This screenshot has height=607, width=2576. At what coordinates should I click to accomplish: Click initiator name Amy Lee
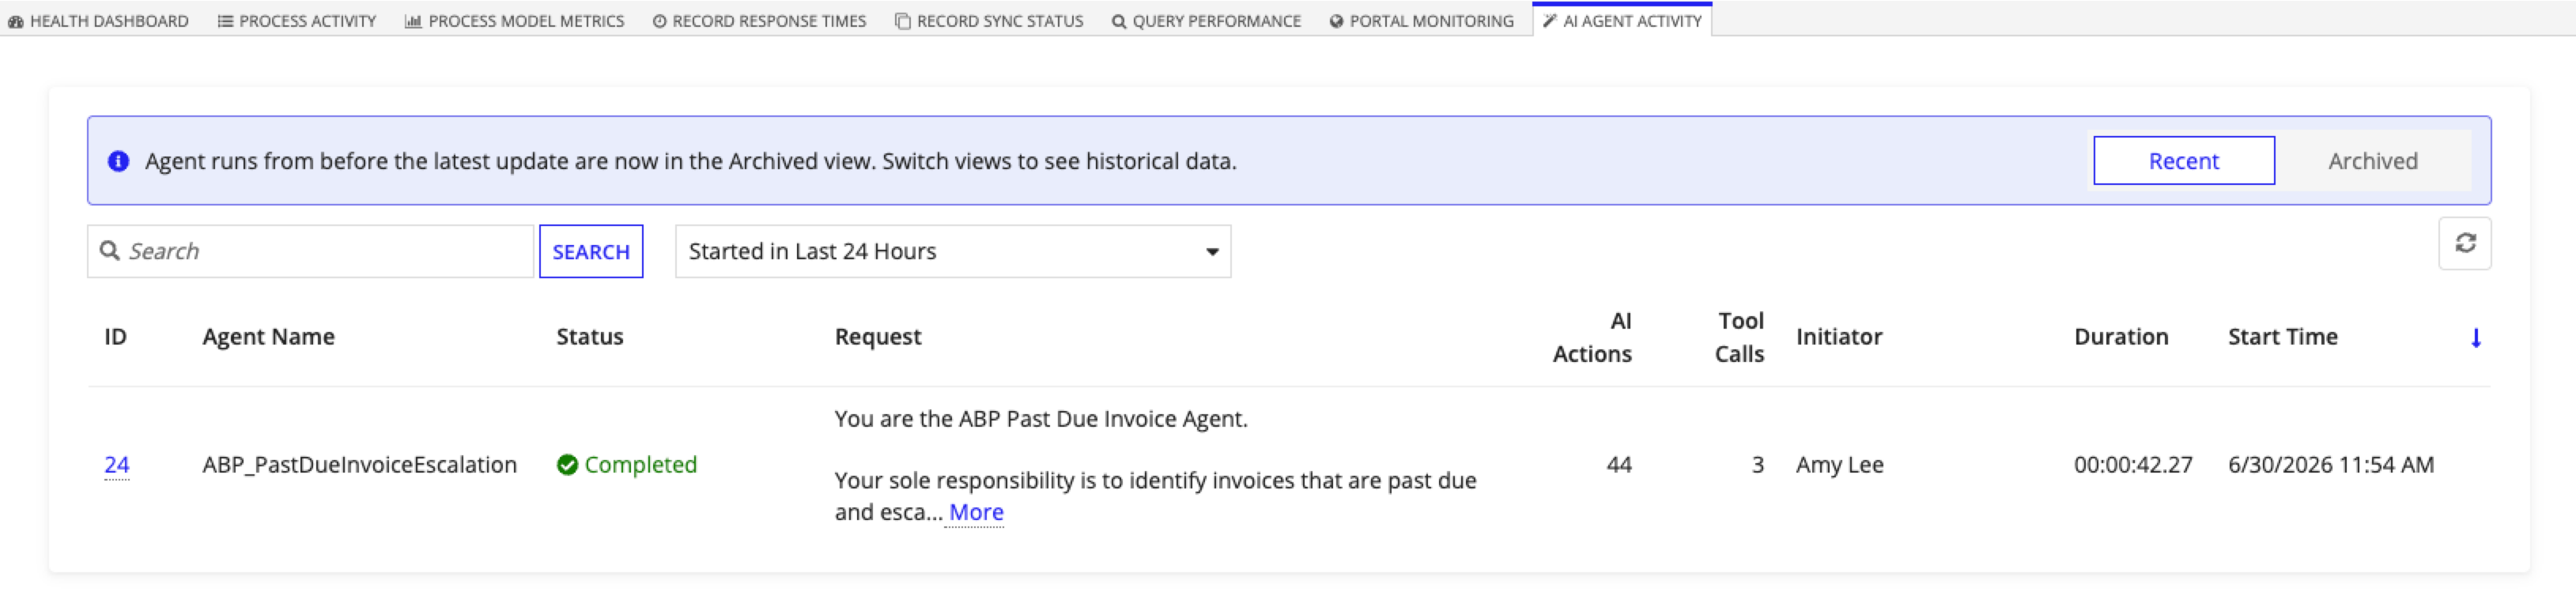click(1839, 465)
